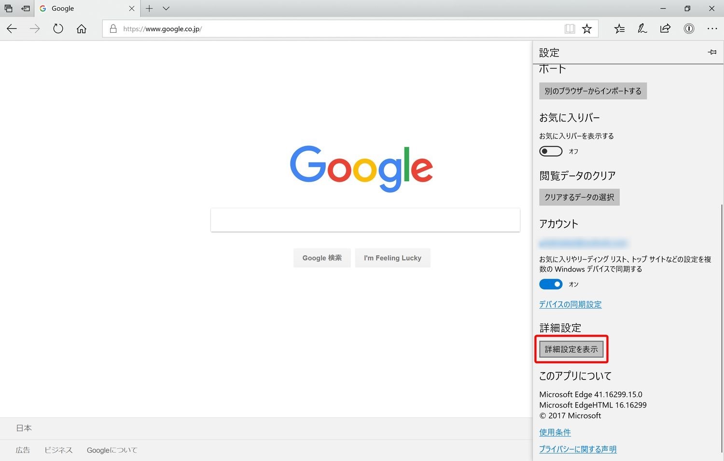This screenshot has height=461, width=724.
Task: Open the 使用条件 link
Action: pos(555,432)
